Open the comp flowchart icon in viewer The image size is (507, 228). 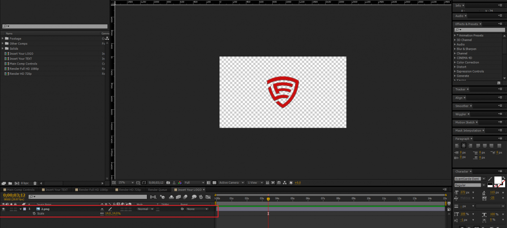(x=284, y=183)
